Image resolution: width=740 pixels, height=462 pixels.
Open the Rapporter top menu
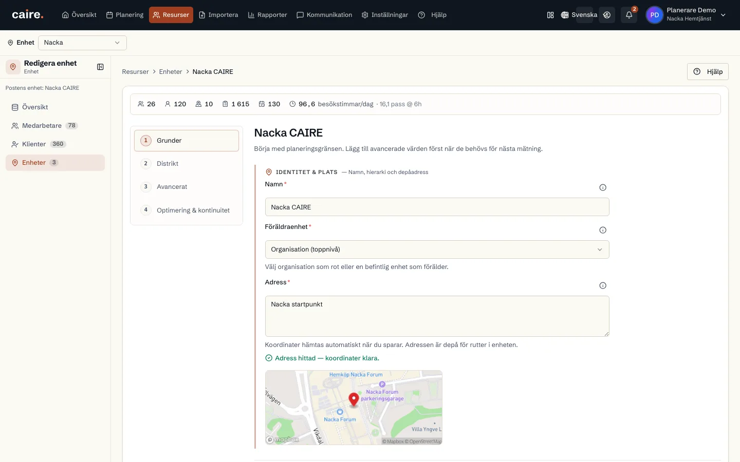pos(267,15)
